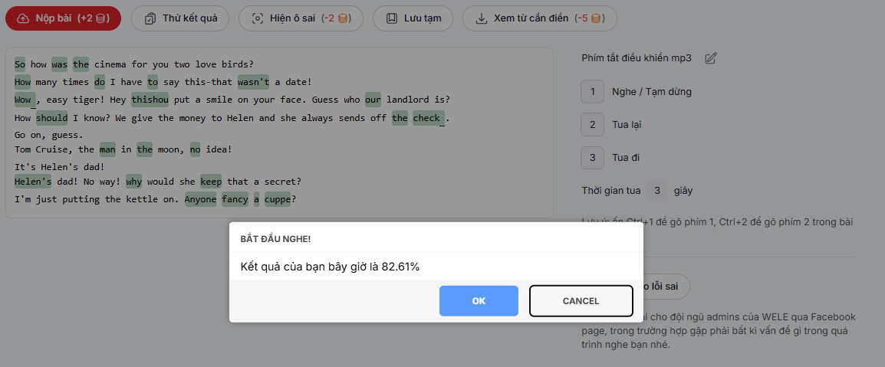The image size is (885, 367).
Task: Click the edit pencil icon beside mp3 shortcuts
Action: click(711, 58)
